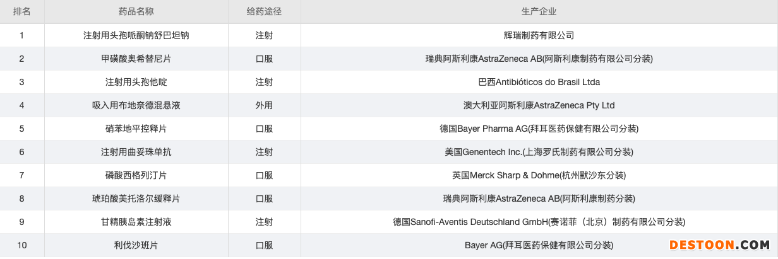
Task: Click the 外用 administration route cell
Action: pyautogui.click(x=264, y=105)
